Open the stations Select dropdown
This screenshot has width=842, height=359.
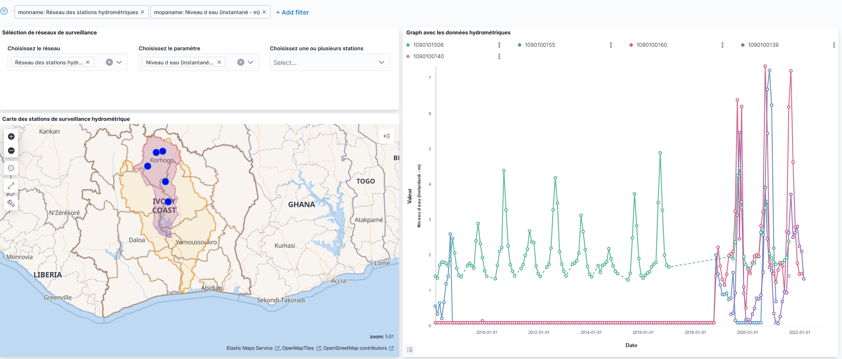coord(329,63)
